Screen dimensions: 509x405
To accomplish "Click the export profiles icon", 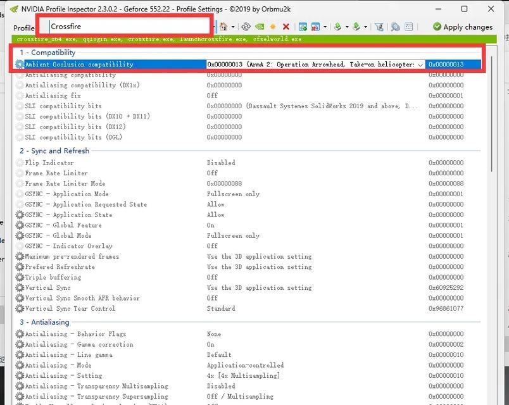I will click(337, 27).
